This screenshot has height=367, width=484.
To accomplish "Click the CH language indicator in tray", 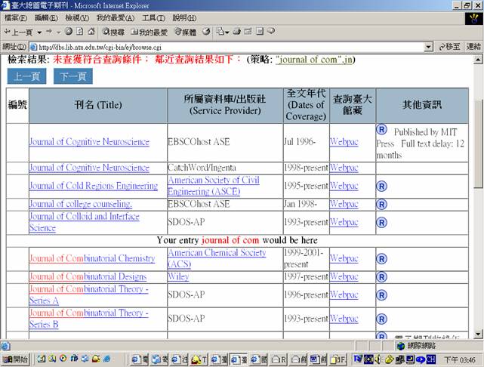I will click(x=431, y=359).
